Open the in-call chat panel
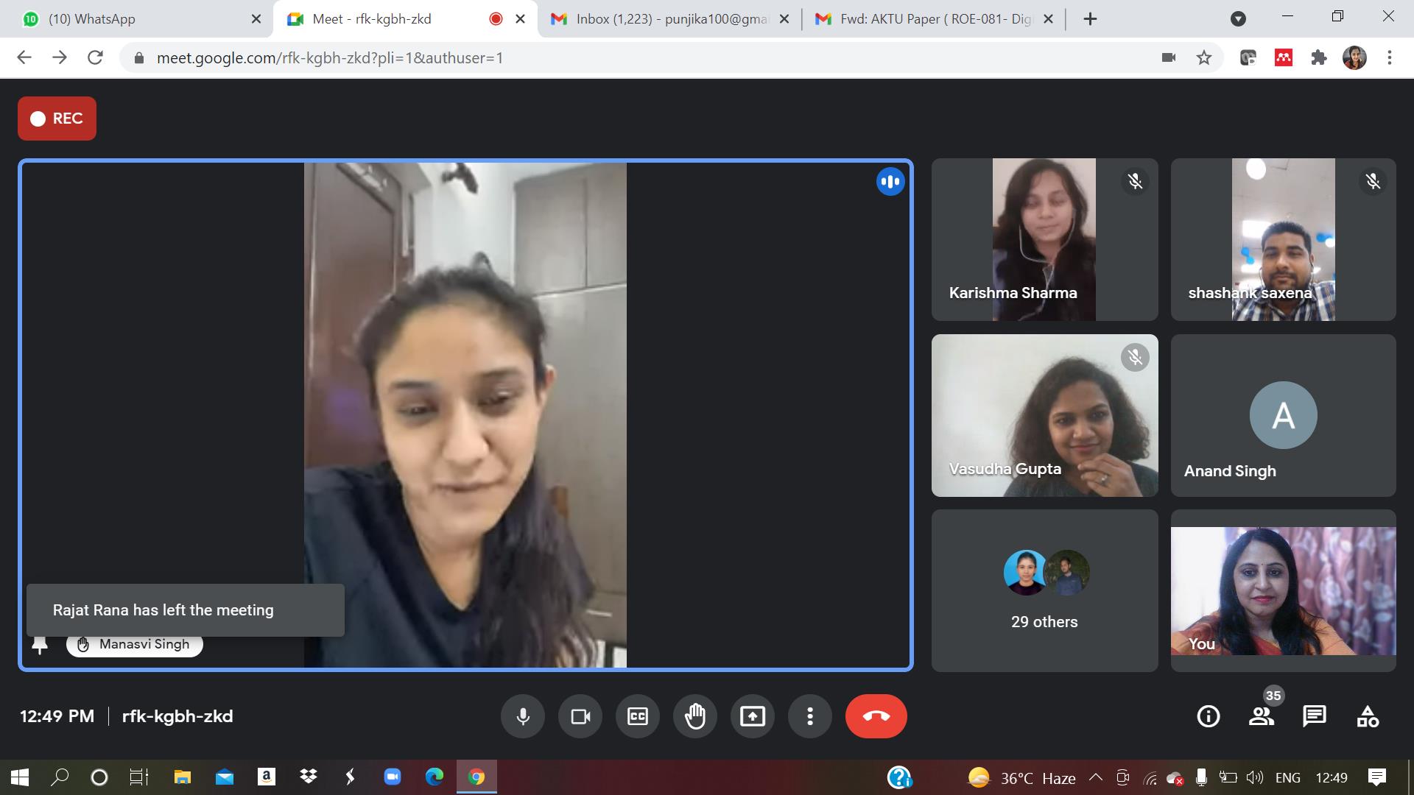 pyautogui.click(x=1315, y=716)
